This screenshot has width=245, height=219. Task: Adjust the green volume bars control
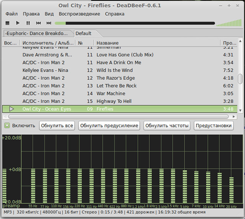point(229,23)
